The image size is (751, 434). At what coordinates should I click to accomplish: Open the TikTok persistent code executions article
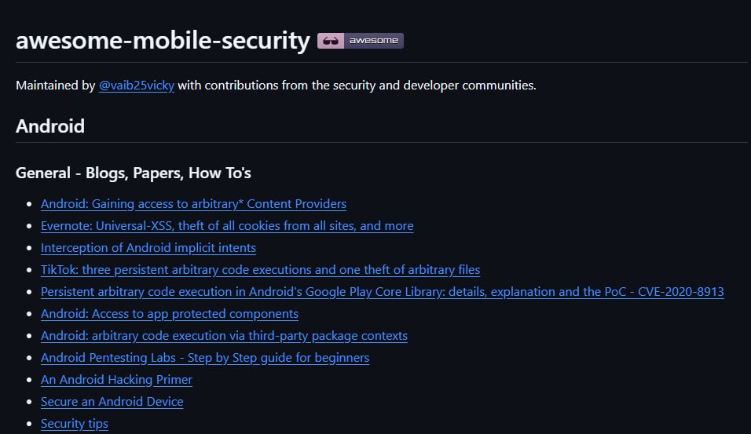coord(260,270)
